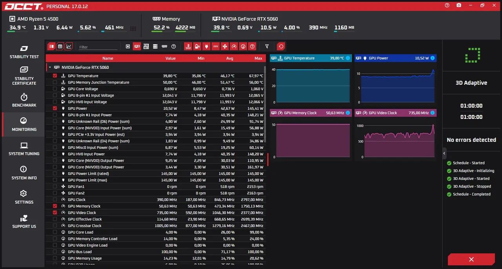Collapse NVIDIA GeForce RTX 5060 sensor group
Viewport: 502px width, 269px height.
tap(50, 67)
